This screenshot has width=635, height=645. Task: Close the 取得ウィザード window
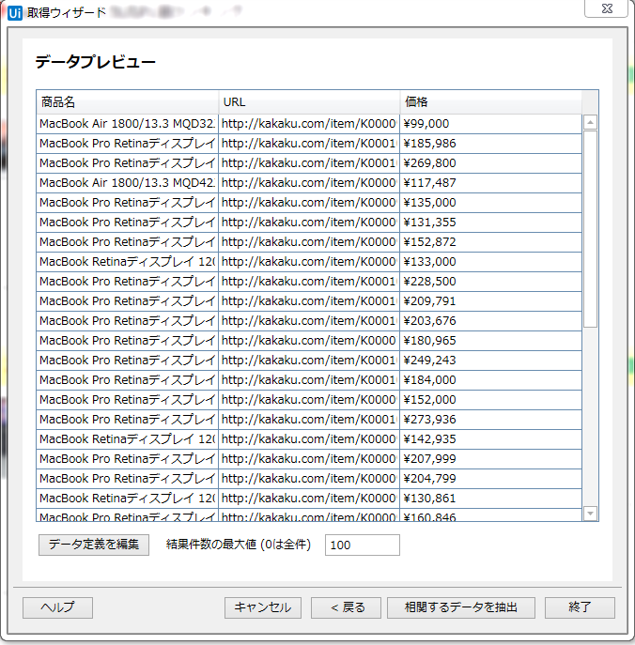coord(606,8)
